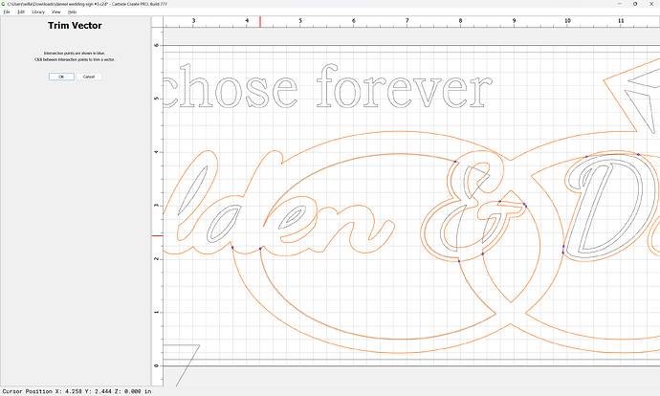
Task: Click the blue intersection point below the ampersand's bottom
Action: [459, 261]
